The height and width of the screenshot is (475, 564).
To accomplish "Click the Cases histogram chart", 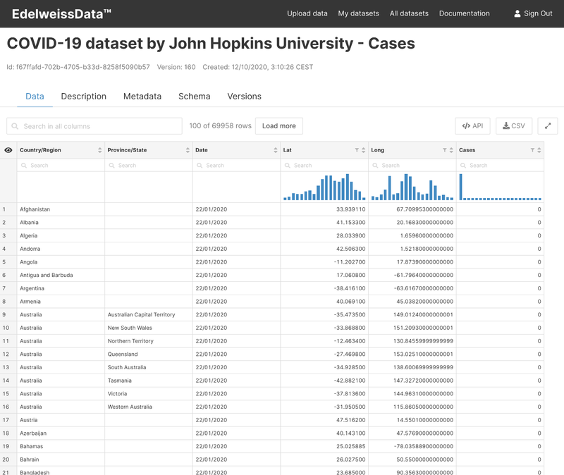I will click(x=500, y=187).
